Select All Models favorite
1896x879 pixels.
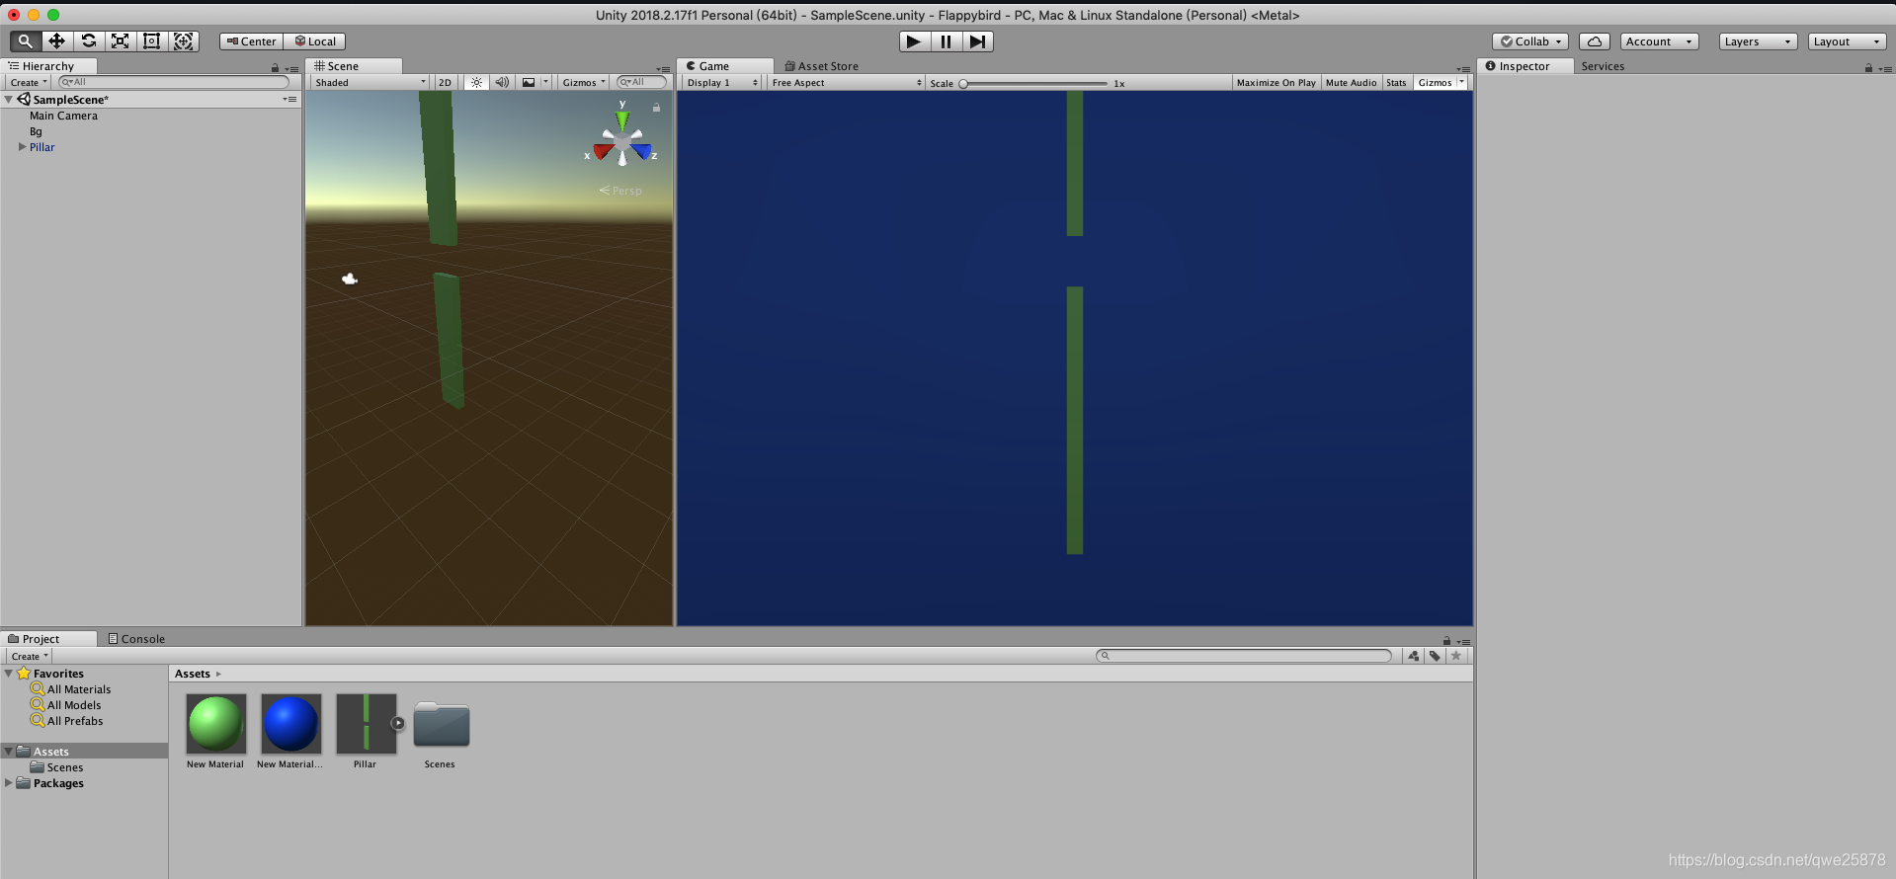[74, 705]
